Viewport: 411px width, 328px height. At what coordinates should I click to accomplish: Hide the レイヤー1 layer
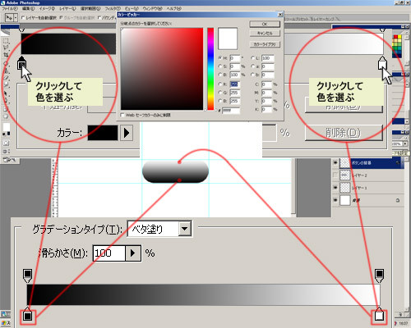coord(335,188)
